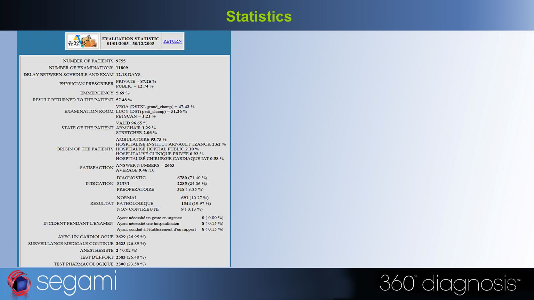This screenshot has height=300, width=534.
Task: Click the PATHOLOGIQUE resultat row
Action: (x=164, y=203)
